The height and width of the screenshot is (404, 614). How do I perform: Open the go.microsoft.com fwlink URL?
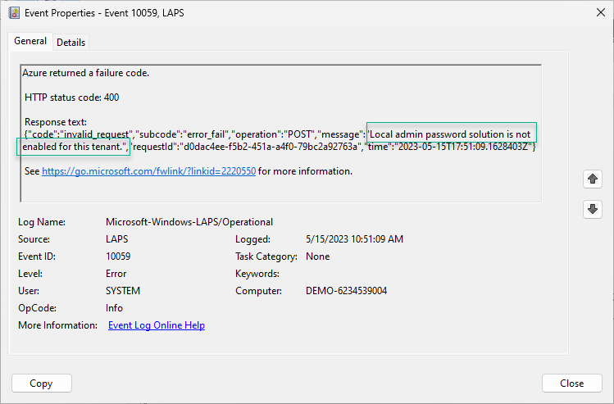148,172
